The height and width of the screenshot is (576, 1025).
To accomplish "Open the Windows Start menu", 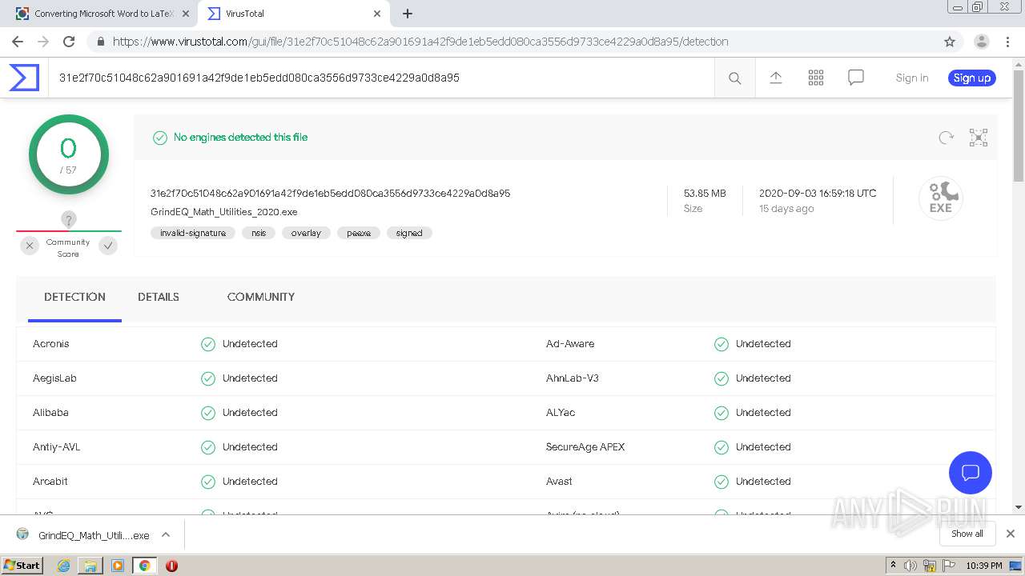I will 22,565.
